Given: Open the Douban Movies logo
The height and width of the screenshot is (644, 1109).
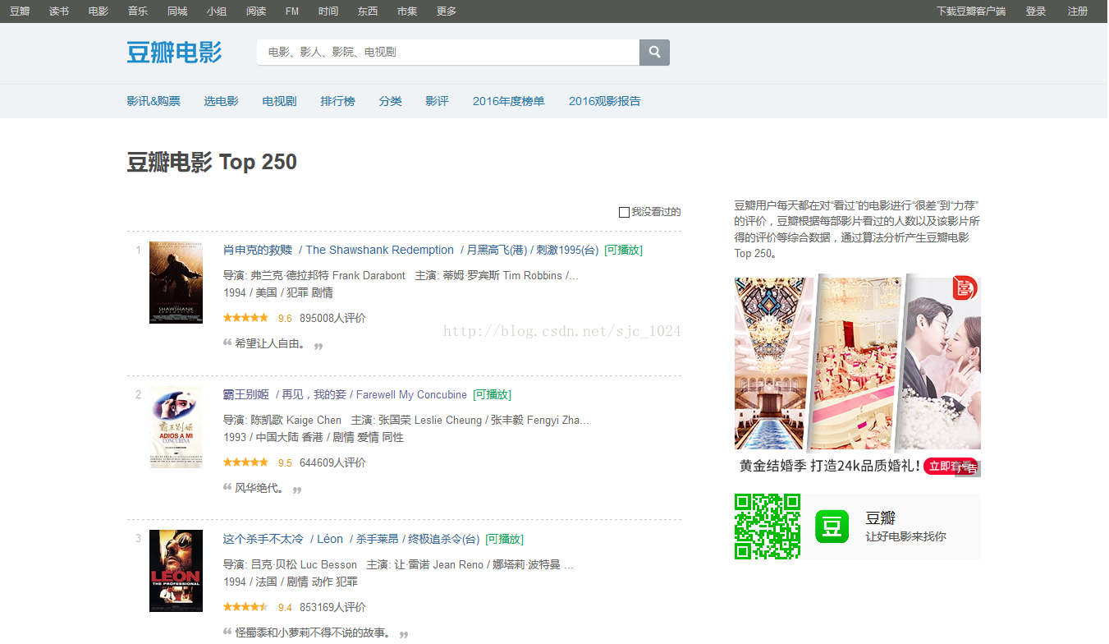Looking at the screenshot, I should [x=174, y=52].
